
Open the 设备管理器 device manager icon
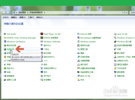pyautogui.click(x=79, y=61)
